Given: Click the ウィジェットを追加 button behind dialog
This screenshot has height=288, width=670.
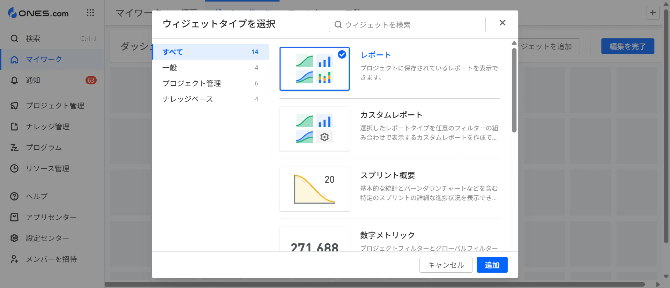Looking at the screenshot, I should click(x=549, y=46).
